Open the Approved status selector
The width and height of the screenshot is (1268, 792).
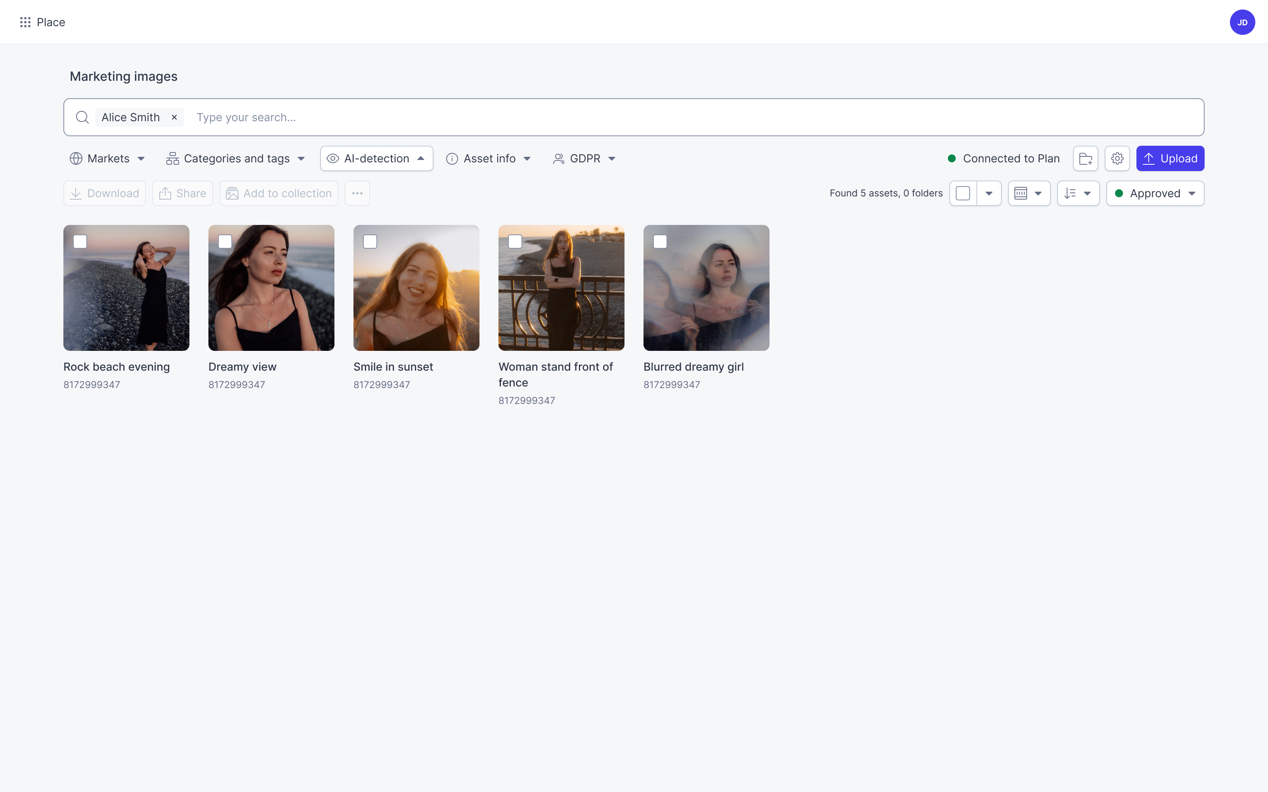coord(1155,193)
